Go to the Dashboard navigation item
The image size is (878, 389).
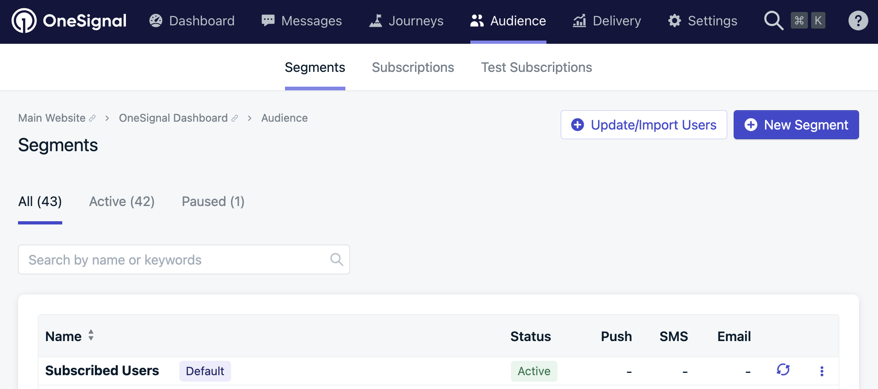pos(192,21)
